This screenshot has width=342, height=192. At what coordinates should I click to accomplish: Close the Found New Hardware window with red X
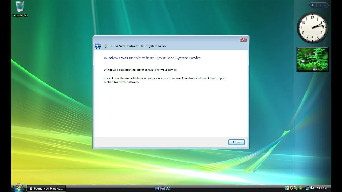[243, 39]
